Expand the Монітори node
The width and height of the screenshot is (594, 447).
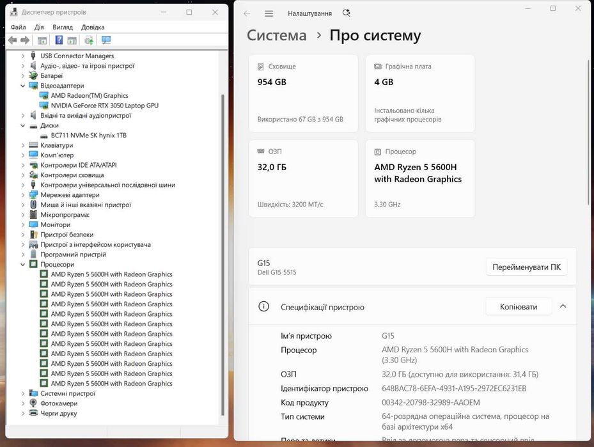click(23, 224)
